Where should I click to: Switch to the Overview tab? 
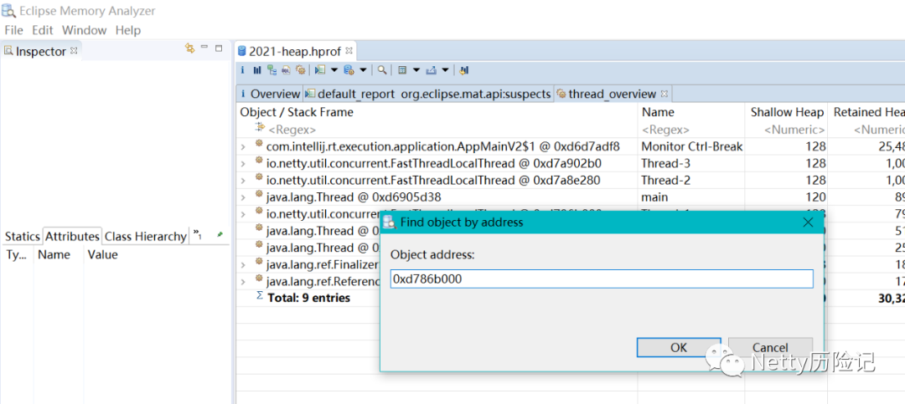(270, 94)
